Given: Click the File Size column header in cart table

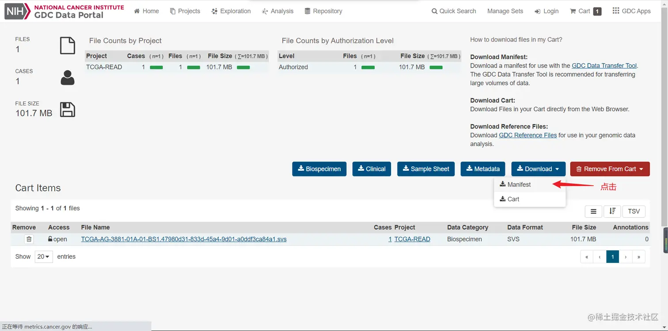Looking at the screenshot, I should pyautogui.click(x=584, y=227).
